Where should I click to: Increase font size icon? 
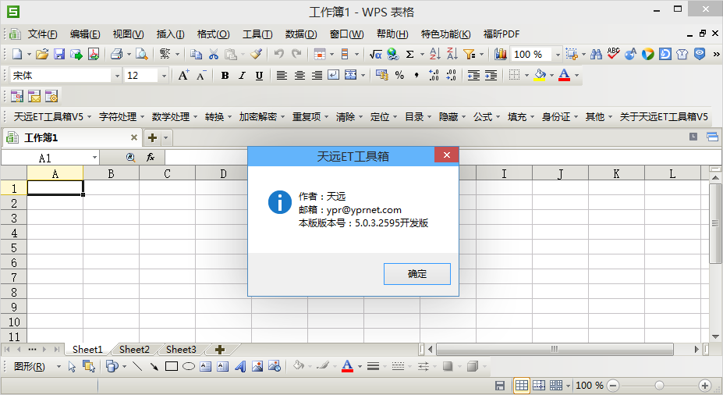coord(183,75)
